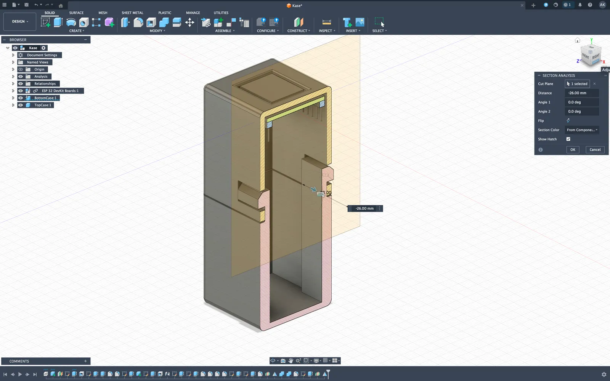Uncheck Show Hatch in Section Analysis
The width and height of the screenshot is (610, 381).
coord(568,139)
